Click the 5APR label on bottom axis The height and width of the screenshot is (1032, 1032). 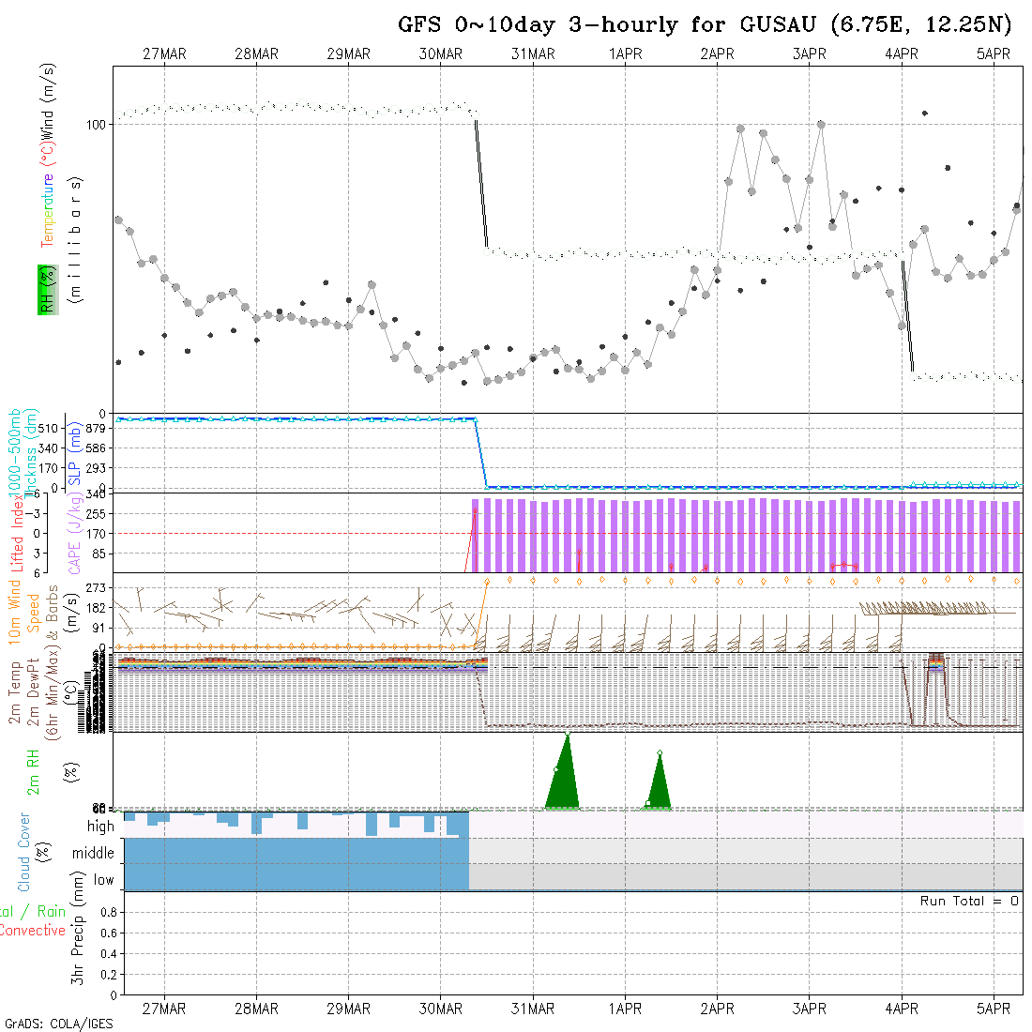(994, 1009)
